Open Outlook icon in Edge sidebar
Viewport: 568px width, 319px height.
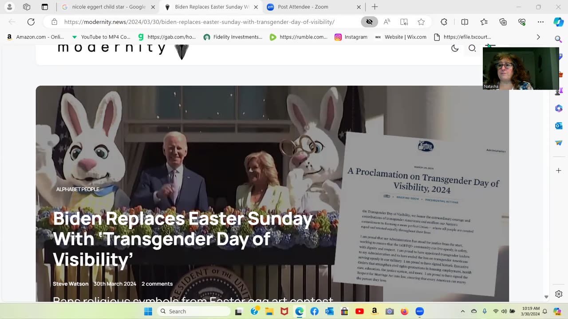[x=559, y=126]
